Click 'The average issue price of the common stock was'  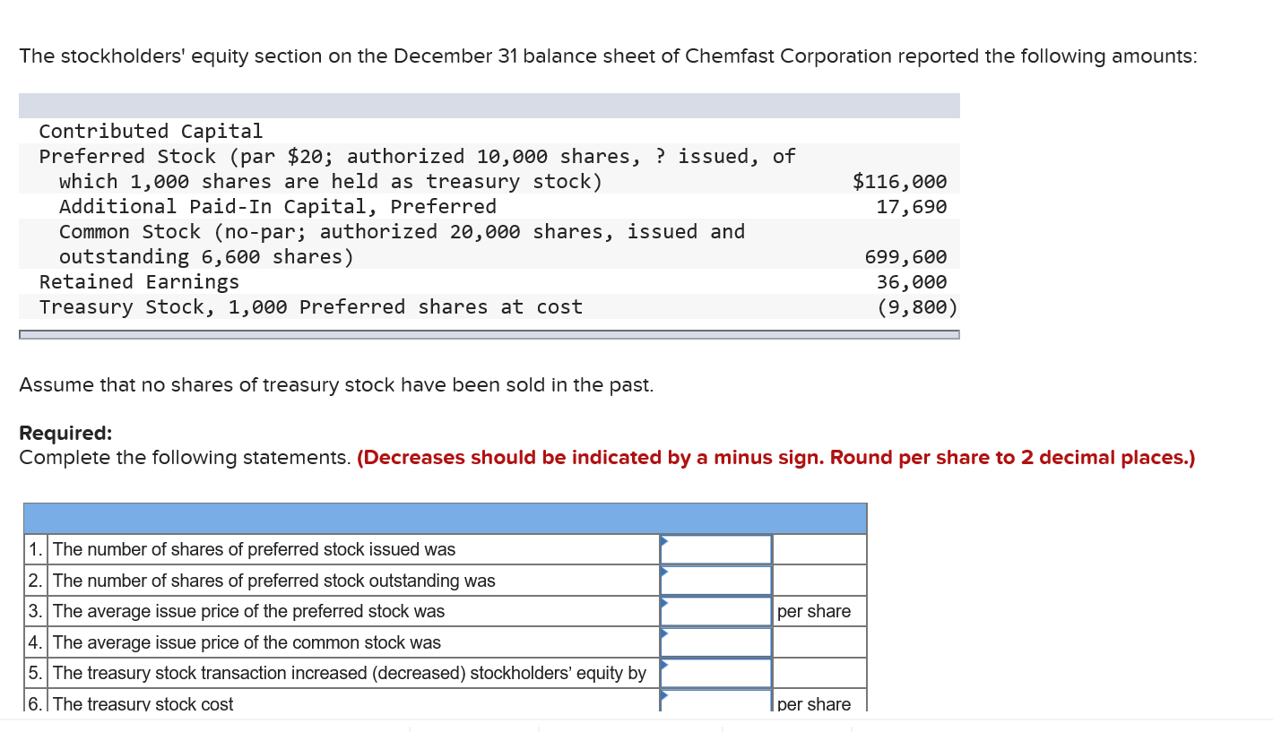tap(247, 642)
